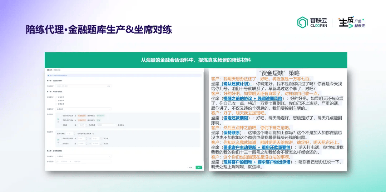Click the start date in the 会话范围 range
Viewport: 386px width, 192px height.
pos(64,161)
